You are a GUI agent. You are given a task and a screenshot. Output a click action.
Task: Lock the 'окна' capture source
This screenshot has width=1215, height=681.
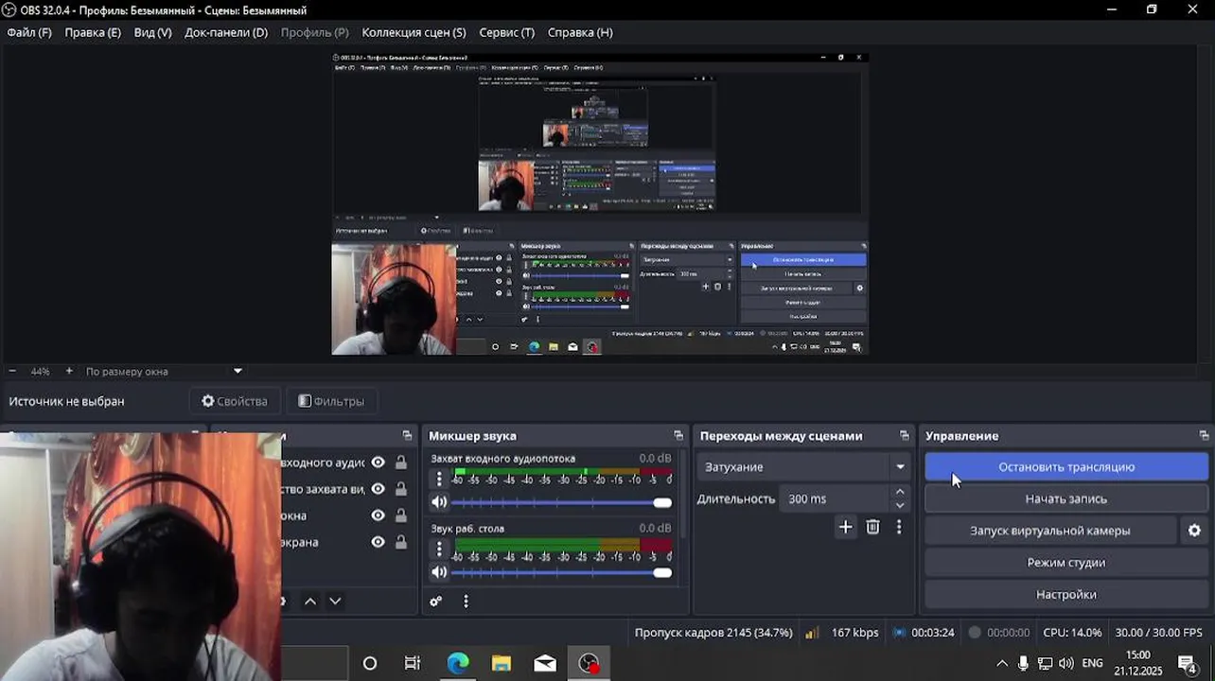pos(401,515)
